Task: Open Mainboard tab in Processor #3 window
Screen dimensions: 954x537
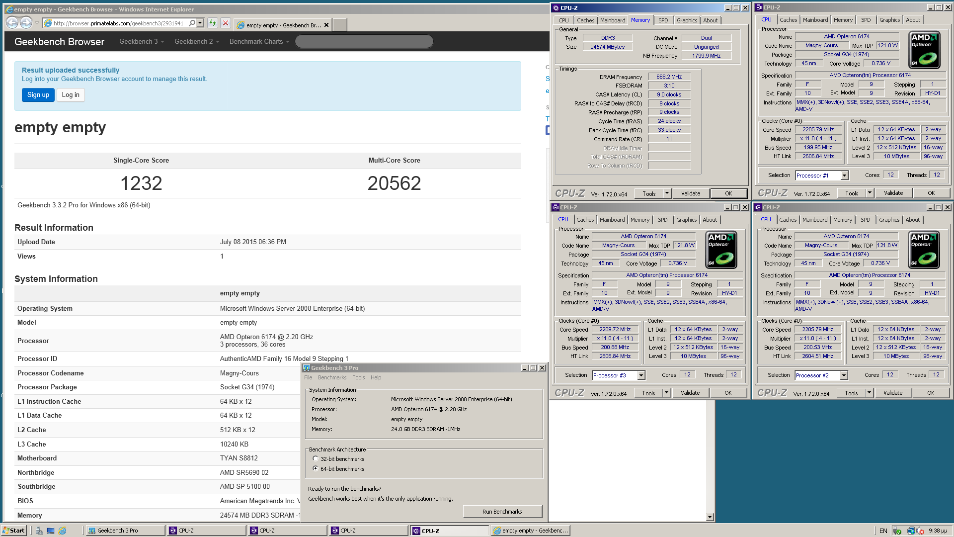Action: point(612,220)
